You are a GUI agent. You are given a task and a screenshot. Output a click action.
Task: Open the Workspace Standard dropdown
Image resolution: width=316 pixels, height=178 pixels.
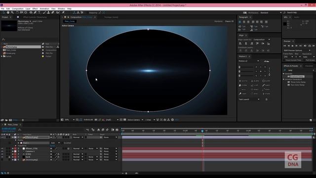click(x=271, y=12)
